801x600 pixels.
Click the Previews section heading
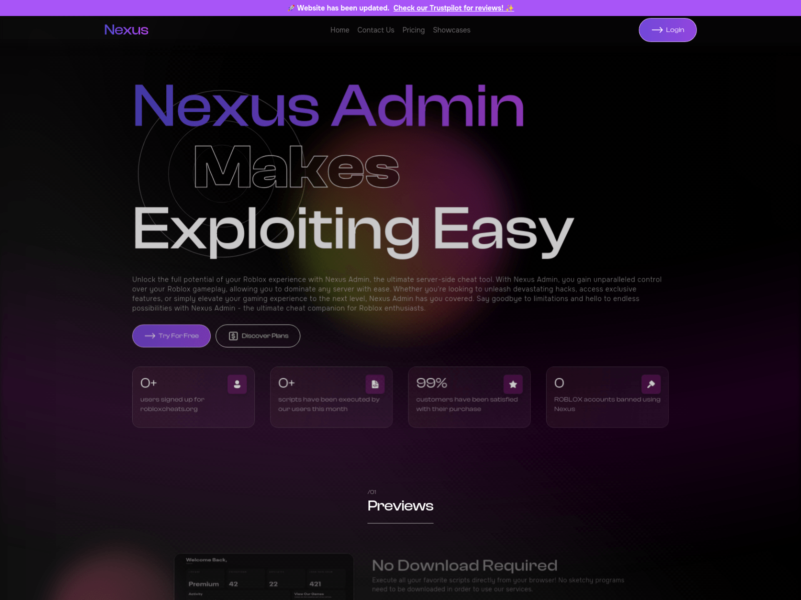(x=400, y=505)
